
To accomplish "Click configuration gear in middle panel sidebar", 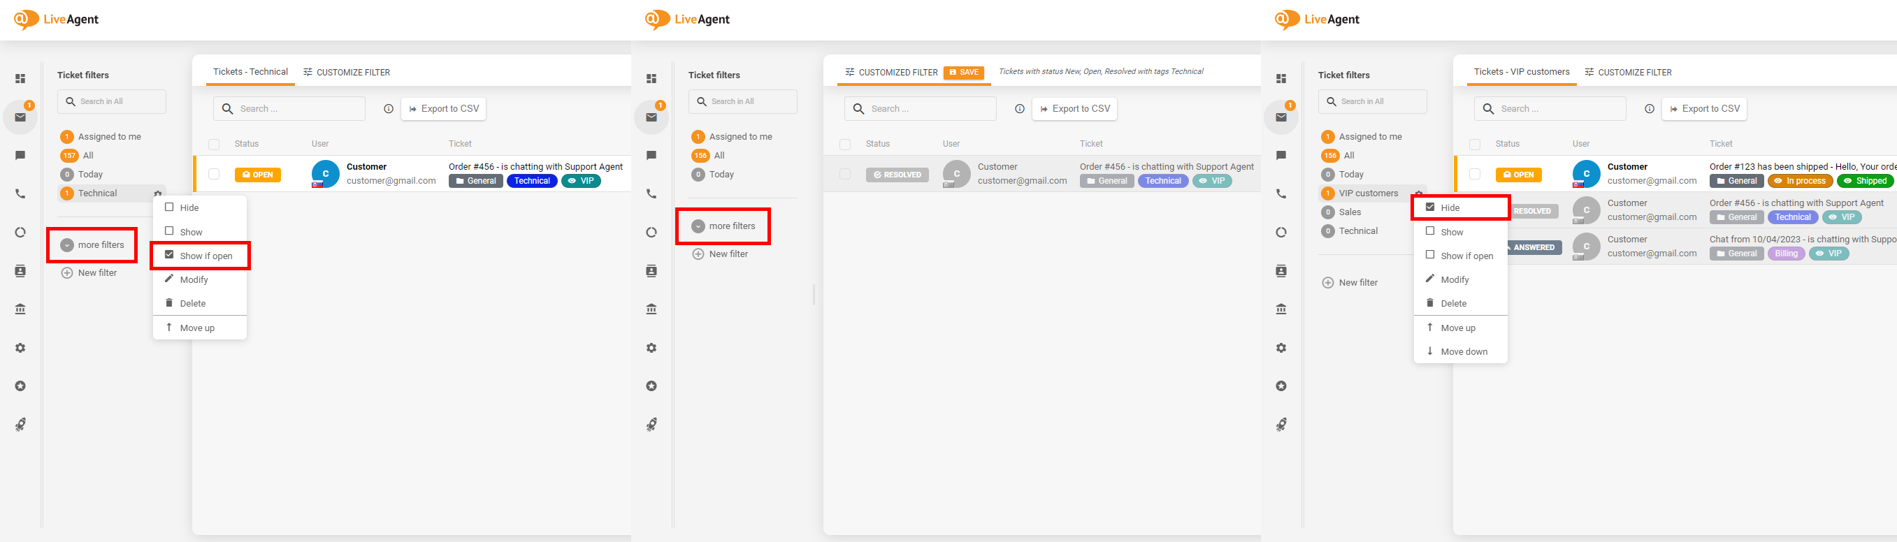I will (651, 348).
